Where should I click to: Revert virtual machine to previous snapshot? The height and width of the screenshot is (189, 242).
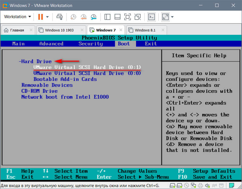pos(83,17)
